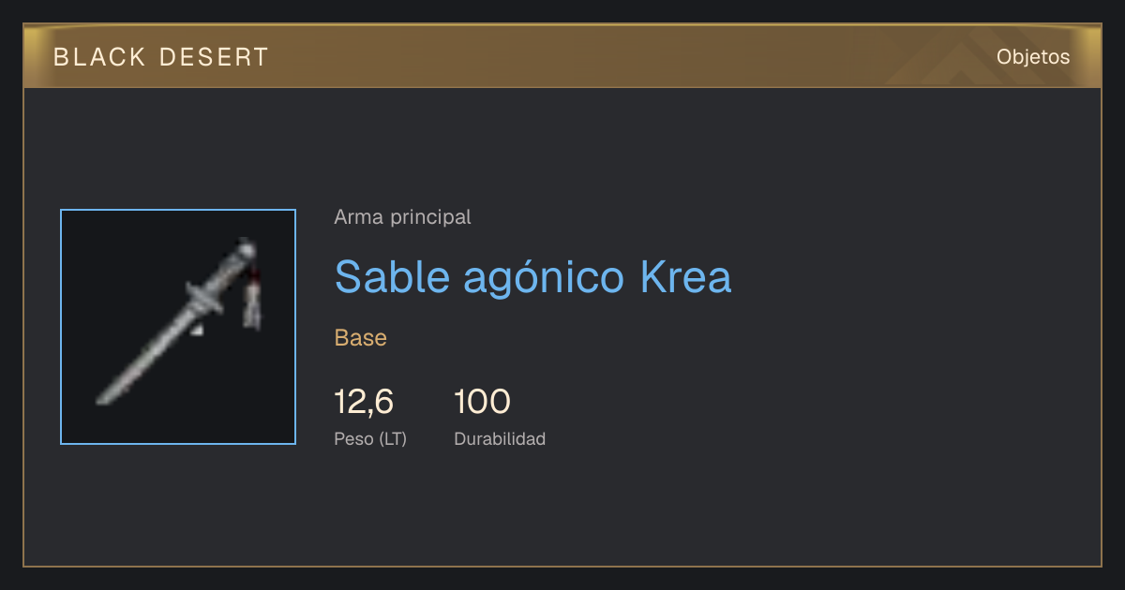1125x590 pixels.
Task: Open the Sable agónico Krea title link
Action: click(x=532, y=277)
